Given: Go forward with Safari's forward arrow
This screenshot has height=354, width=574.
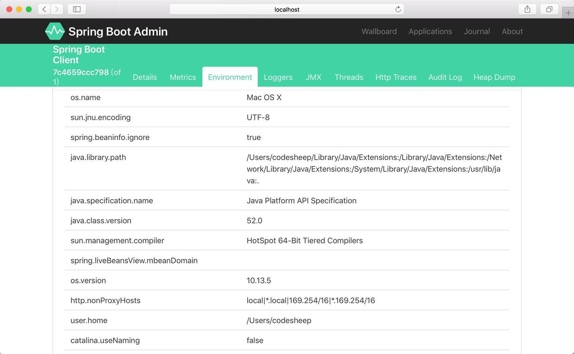Looking at the screenshot, I should [x=57, y=9].
